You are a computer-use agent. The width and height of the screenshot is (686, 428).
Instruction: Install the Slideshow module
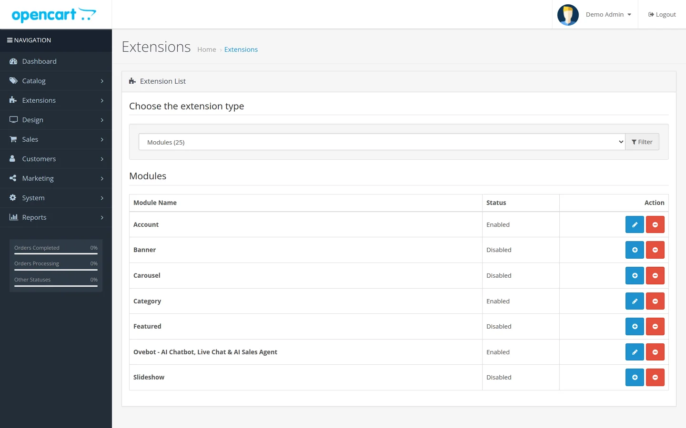(x=635, y=377)
